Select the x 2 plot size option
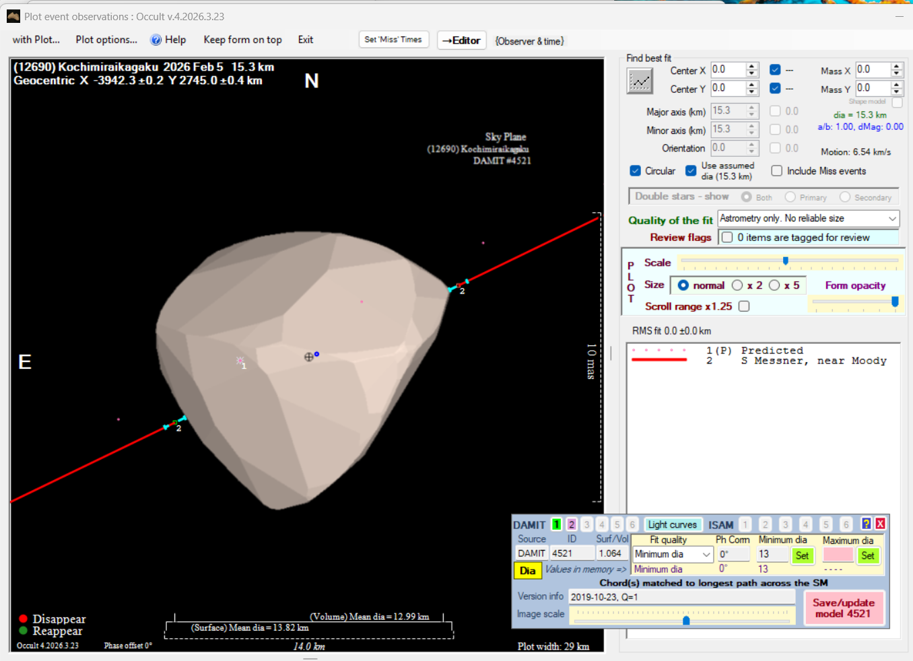 coord(738,285)
